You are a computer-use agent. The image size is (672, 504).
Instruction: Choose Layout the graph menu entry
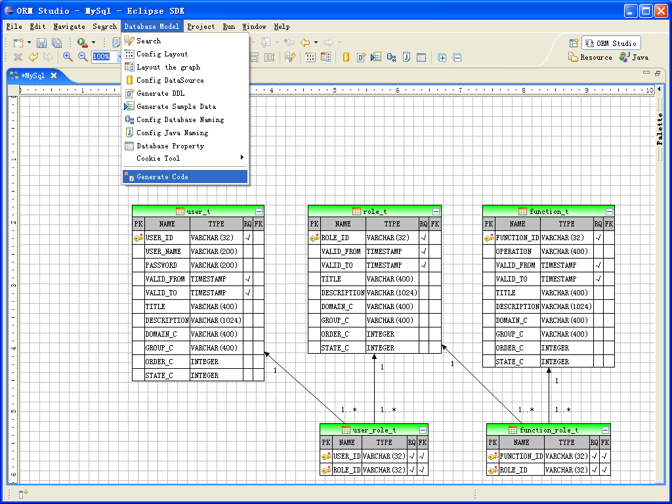click(184, 68)
